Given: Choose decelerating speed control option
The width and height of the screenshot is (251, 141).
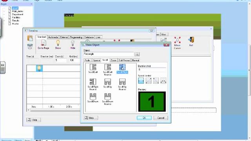Looking at the screenshot, I should coord(156,81).
